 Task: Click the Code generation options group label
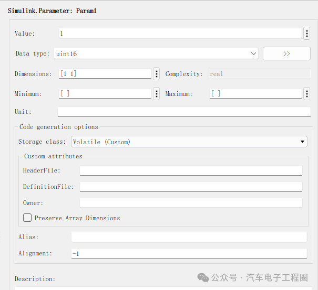[59, 127]
